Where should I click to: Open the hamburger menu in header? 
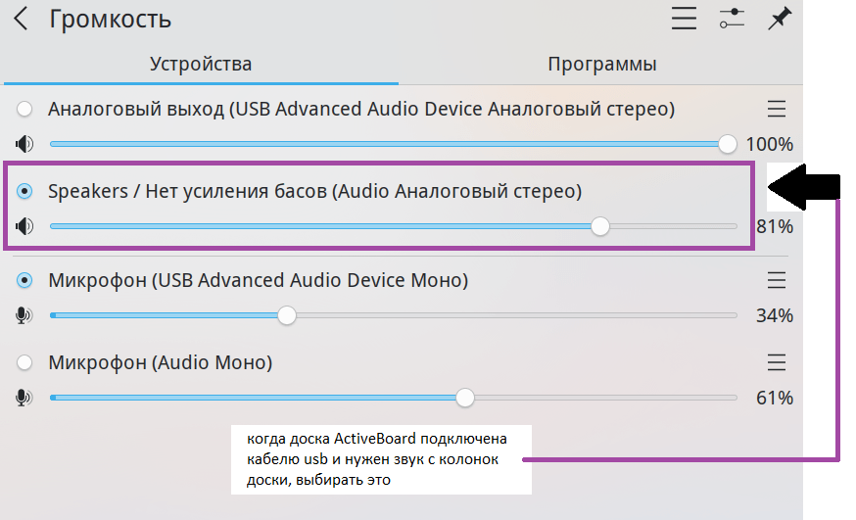coord(684,19)
